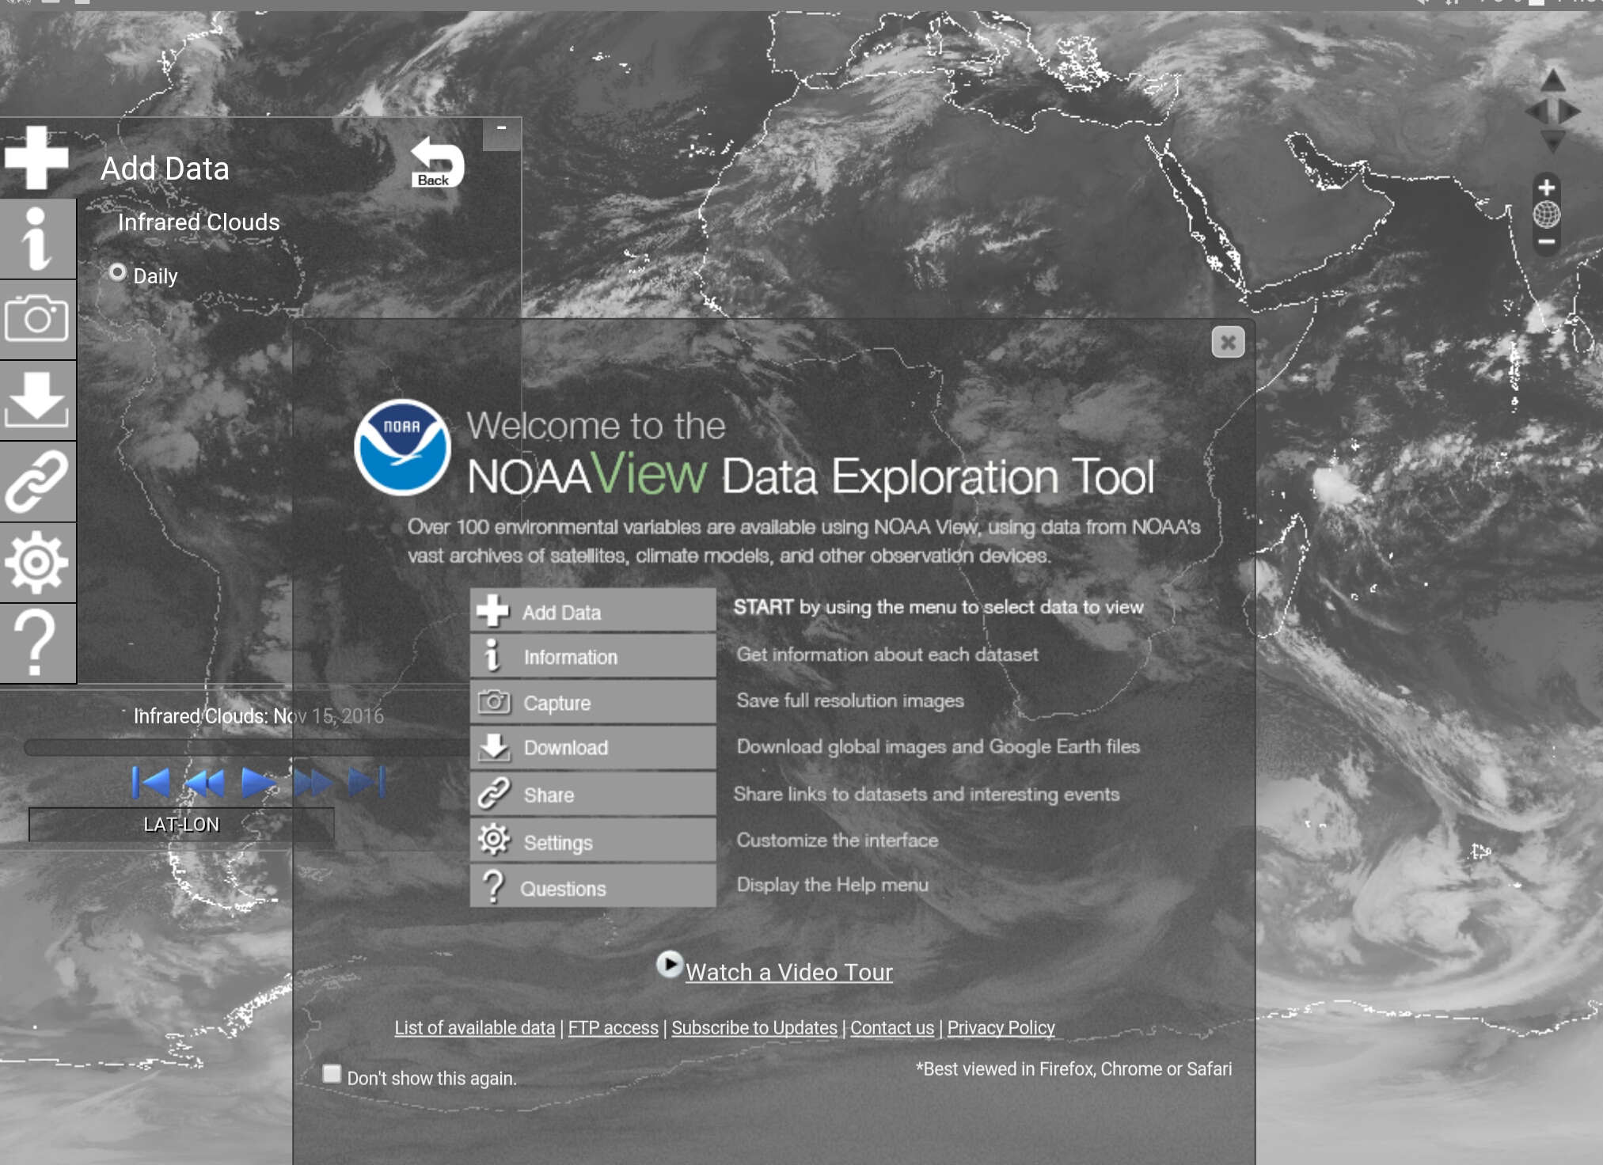
Task: Open Contact us link
Action: tap(892, 1027)
